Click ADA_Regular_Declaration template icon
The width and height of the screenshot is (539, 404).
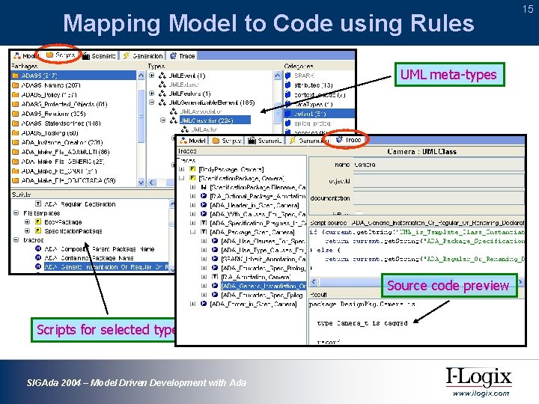click(x=38, y=203)
